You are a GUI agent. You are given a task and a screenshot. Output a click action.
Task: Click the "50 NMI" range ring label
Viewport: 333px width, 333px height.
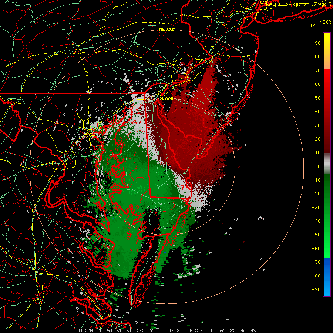click(166, 98)
